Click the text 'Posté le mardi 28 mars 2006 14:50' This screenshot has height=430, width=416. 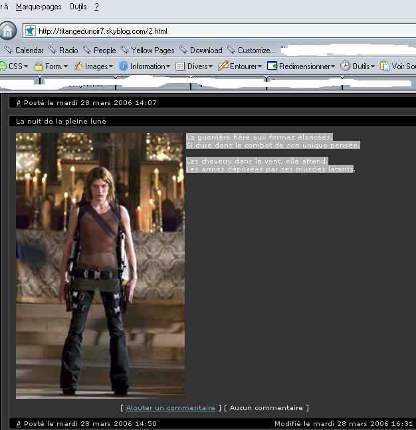tap(90, 424)
